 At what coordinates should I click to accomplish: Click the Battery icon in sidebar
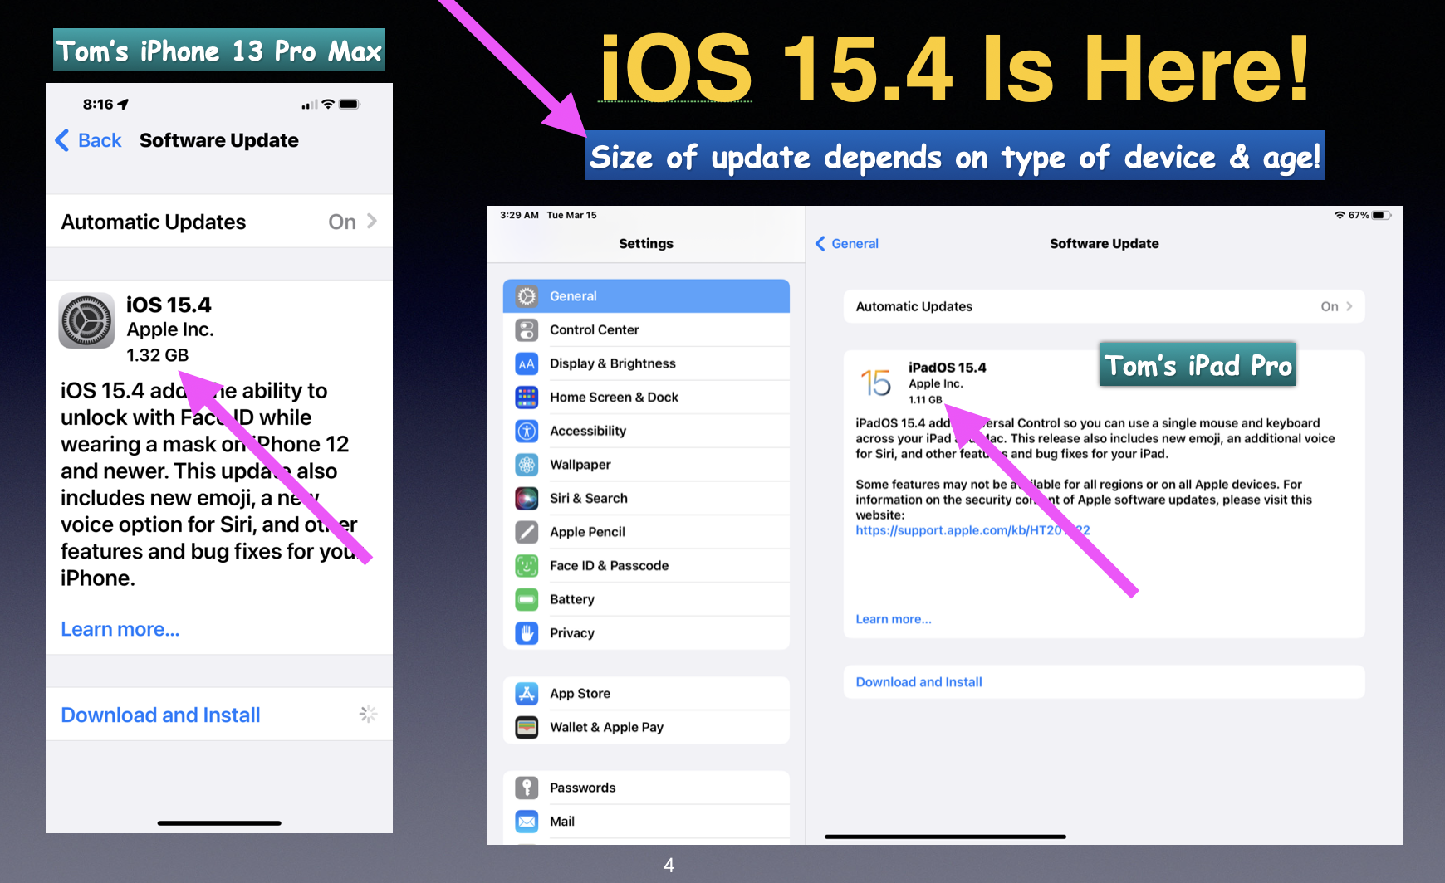click(x=527, y=599)
